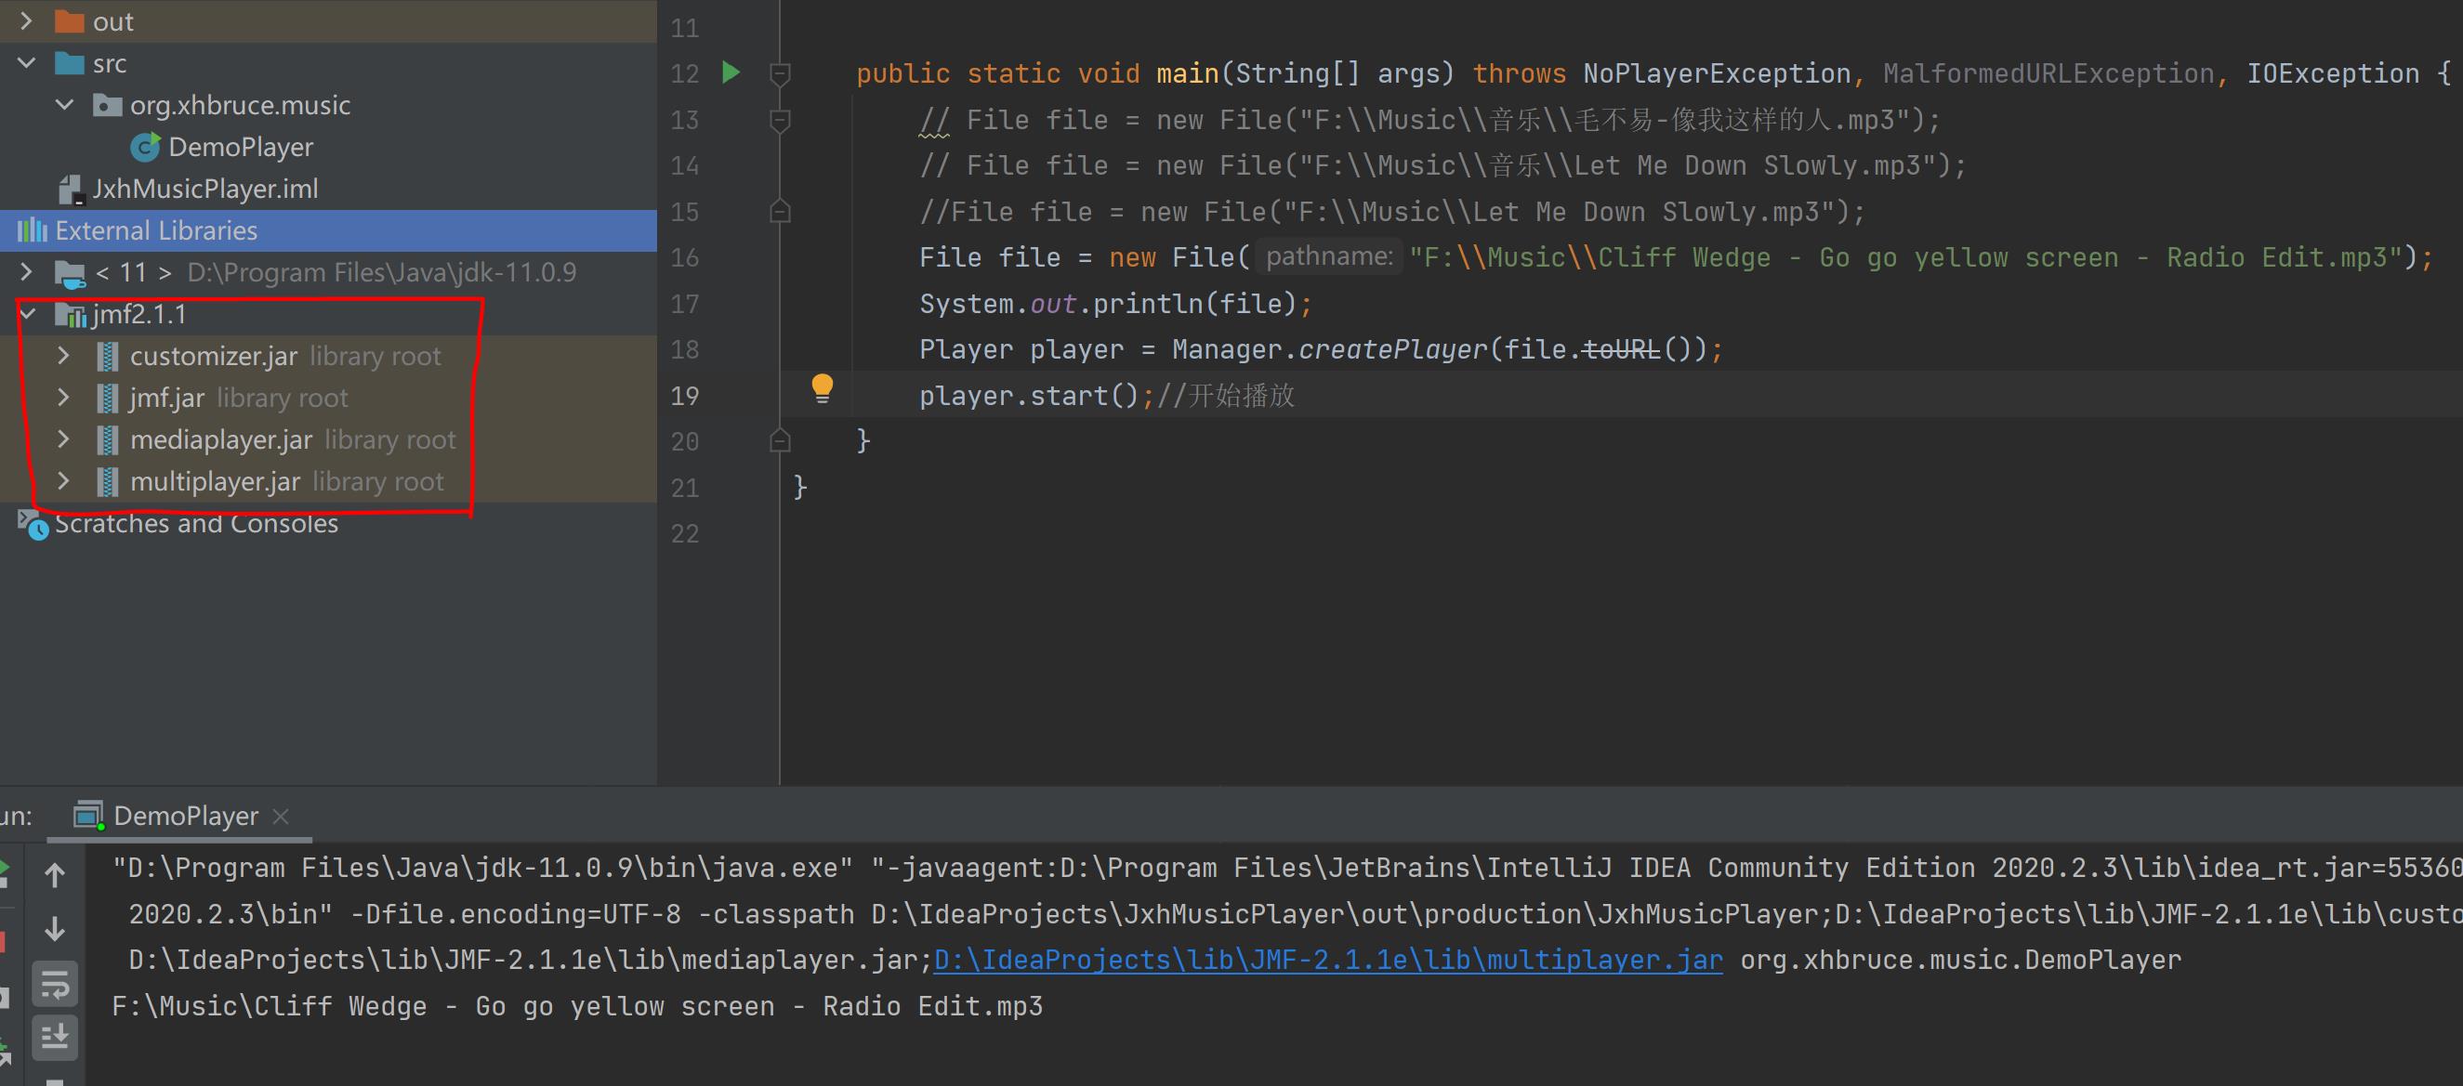Click createPlayer in line 18
This screenshot has height=1086, width=2463.
(1392, 349)
